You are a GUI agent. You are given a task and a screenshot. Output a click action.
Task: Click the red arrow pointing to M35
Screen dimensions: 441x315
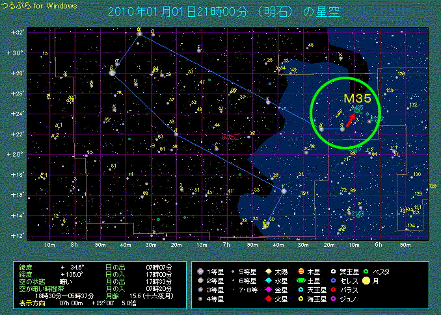[351, 120]
